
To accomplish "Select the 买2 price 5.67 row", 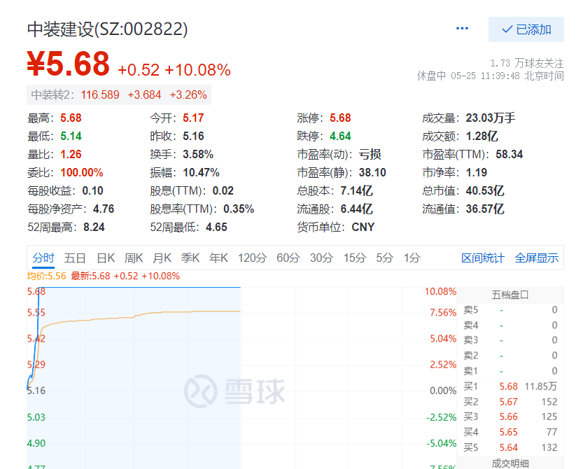I will pyautogui.click(x=510, y=402).
